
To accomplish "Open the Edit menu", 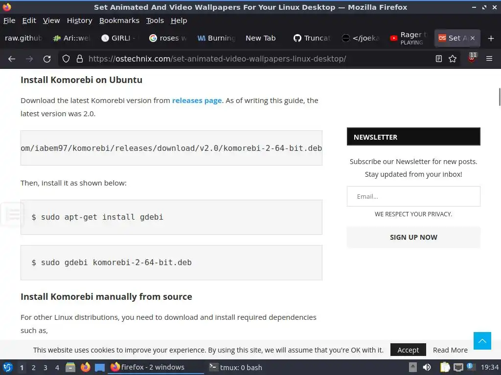I will pos(29,21).
